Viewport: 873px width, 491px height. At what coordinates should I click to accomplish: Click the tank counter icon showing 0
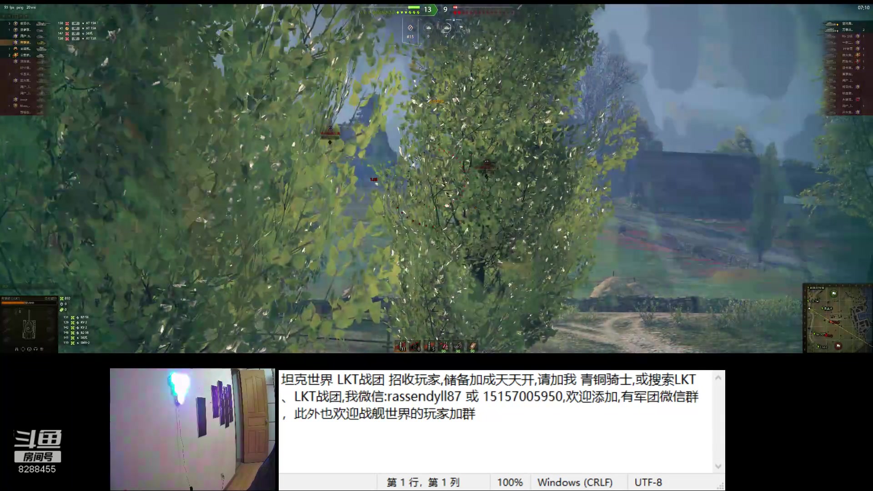coord(428,28)
